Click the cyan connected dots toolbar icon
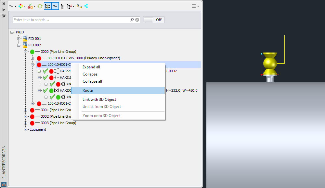This screenshot has height=188, width=325. (x=86, y=6)
